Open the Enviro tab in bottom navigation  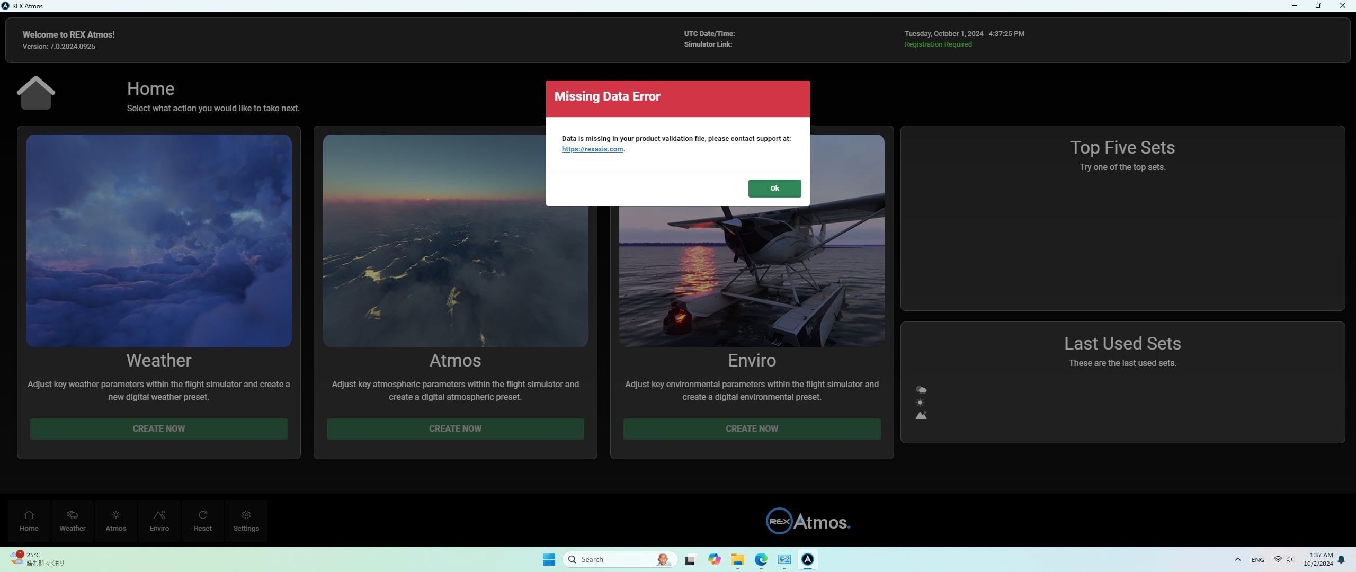click(159, 521)
